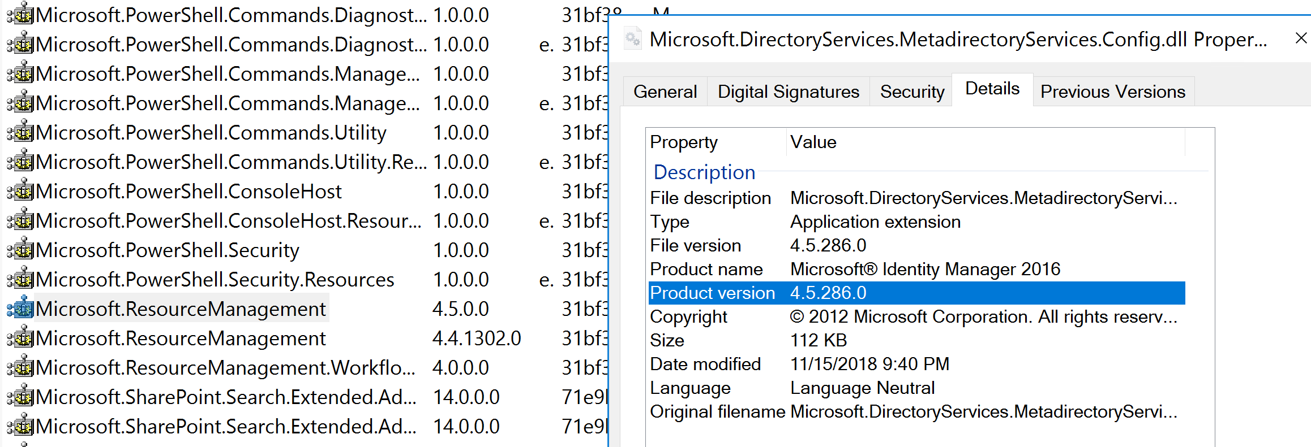Click the Microsoft.PowerShell.Commands.Utility assembly icon
Image resolution: width=1311 pixels, height=447 pixels.
point(20,133)
